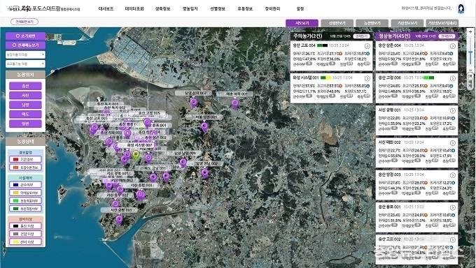Toggle the blue 관수여부 facility filter
This screenshot has height=268, width=476.
point(25,184)
